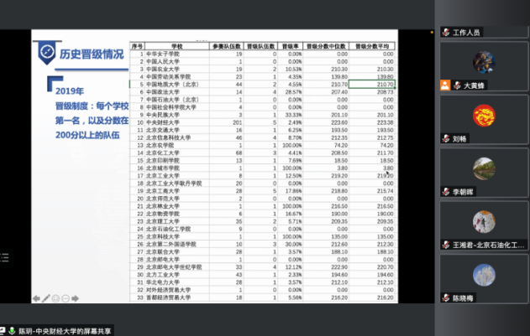This screenshot has height=336, width=530.
Task: Click muted mic icon next to 刘畅
Action: [445, 138]
